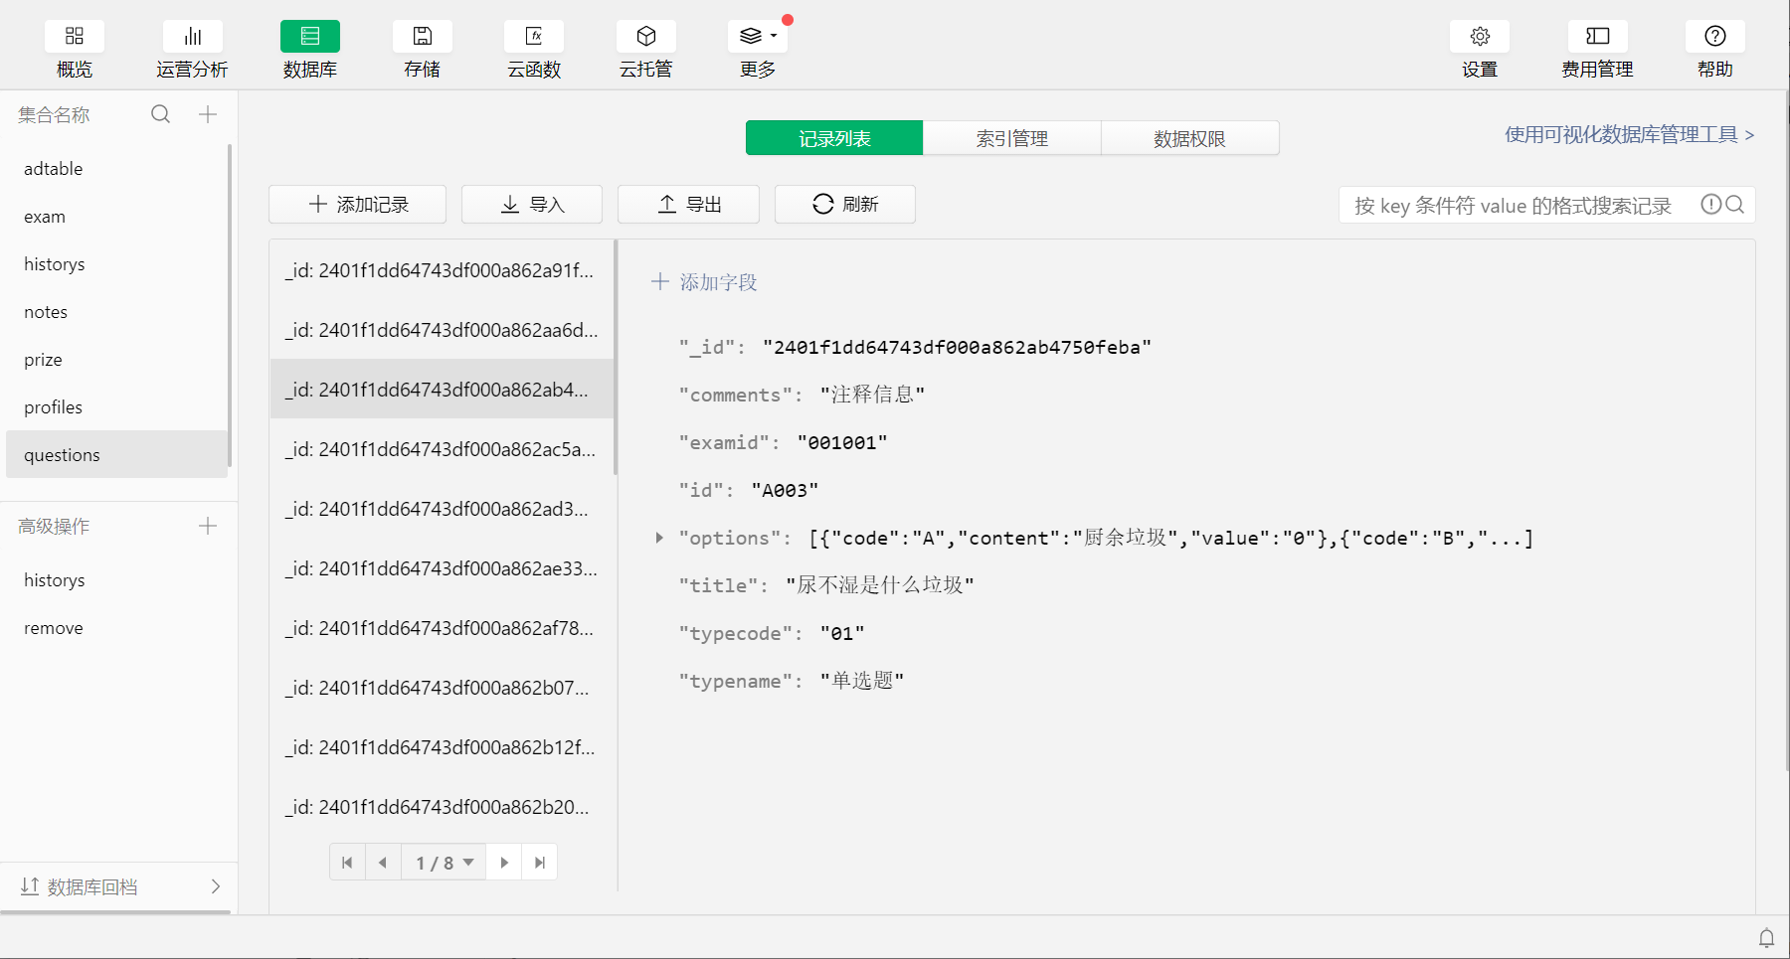1790x959 pixels.
Task: Click the 设置 settings gear icon
Action: pos(1480,37)
